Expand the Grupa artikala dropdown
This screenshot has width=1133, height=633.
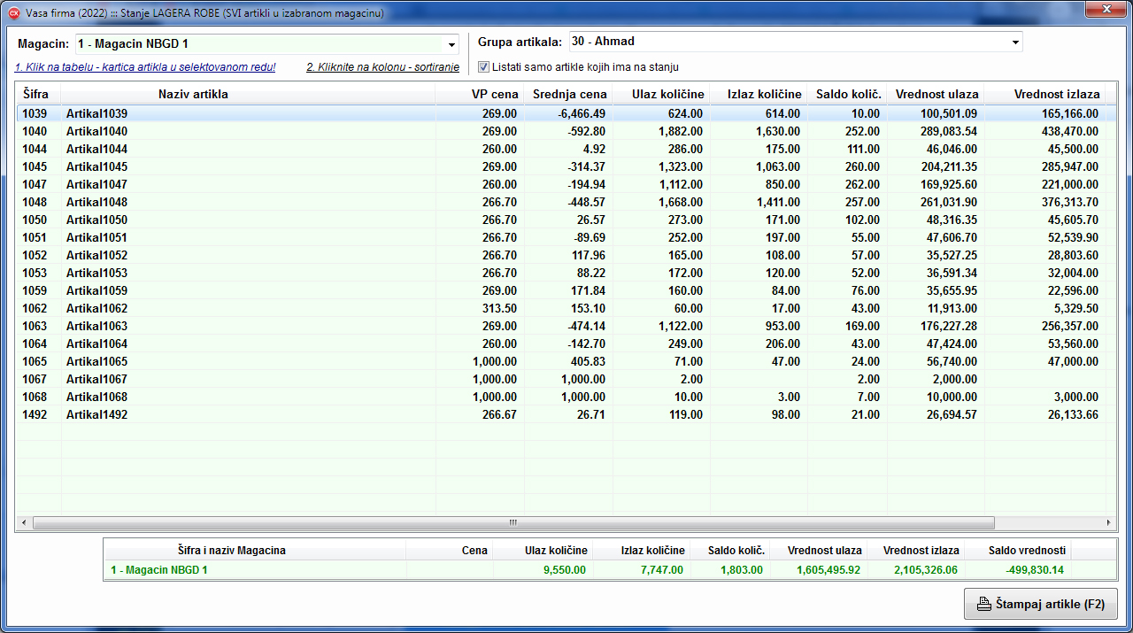tap(1016, 42)
